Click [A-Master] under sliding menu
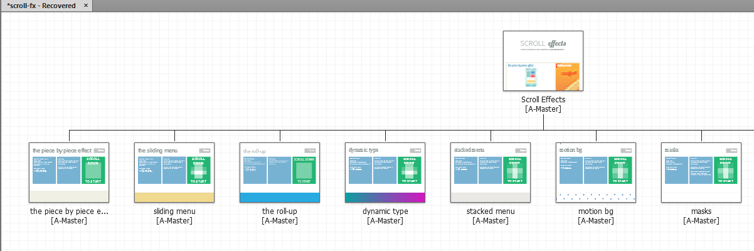754x251 pixels. (x=174, y=221)
